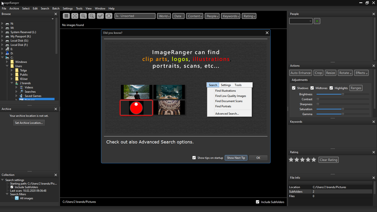Set rating to one star

(x=291, y=160)
